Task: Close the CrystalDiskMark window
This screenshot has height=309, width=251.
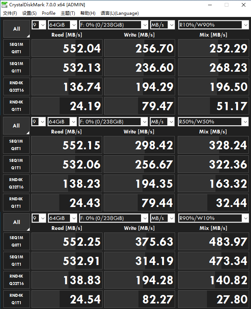Action: (x=244, y=5)
